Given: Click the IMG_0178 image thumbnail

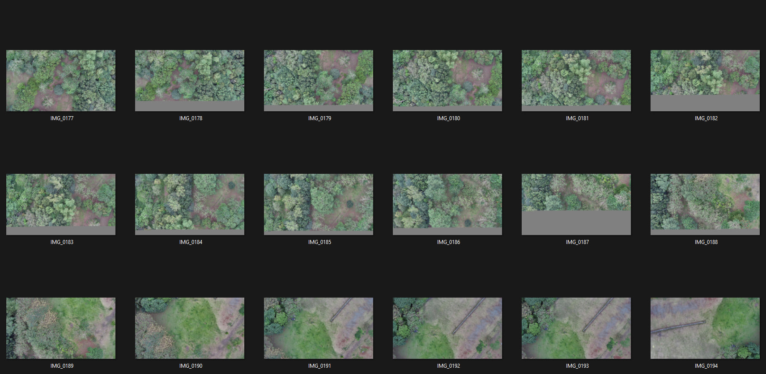Looking at the screenshot, I should click(190, 80).
